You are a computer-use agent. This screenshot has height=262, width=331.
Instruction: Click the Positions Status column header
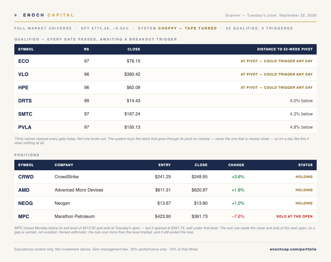305,165
